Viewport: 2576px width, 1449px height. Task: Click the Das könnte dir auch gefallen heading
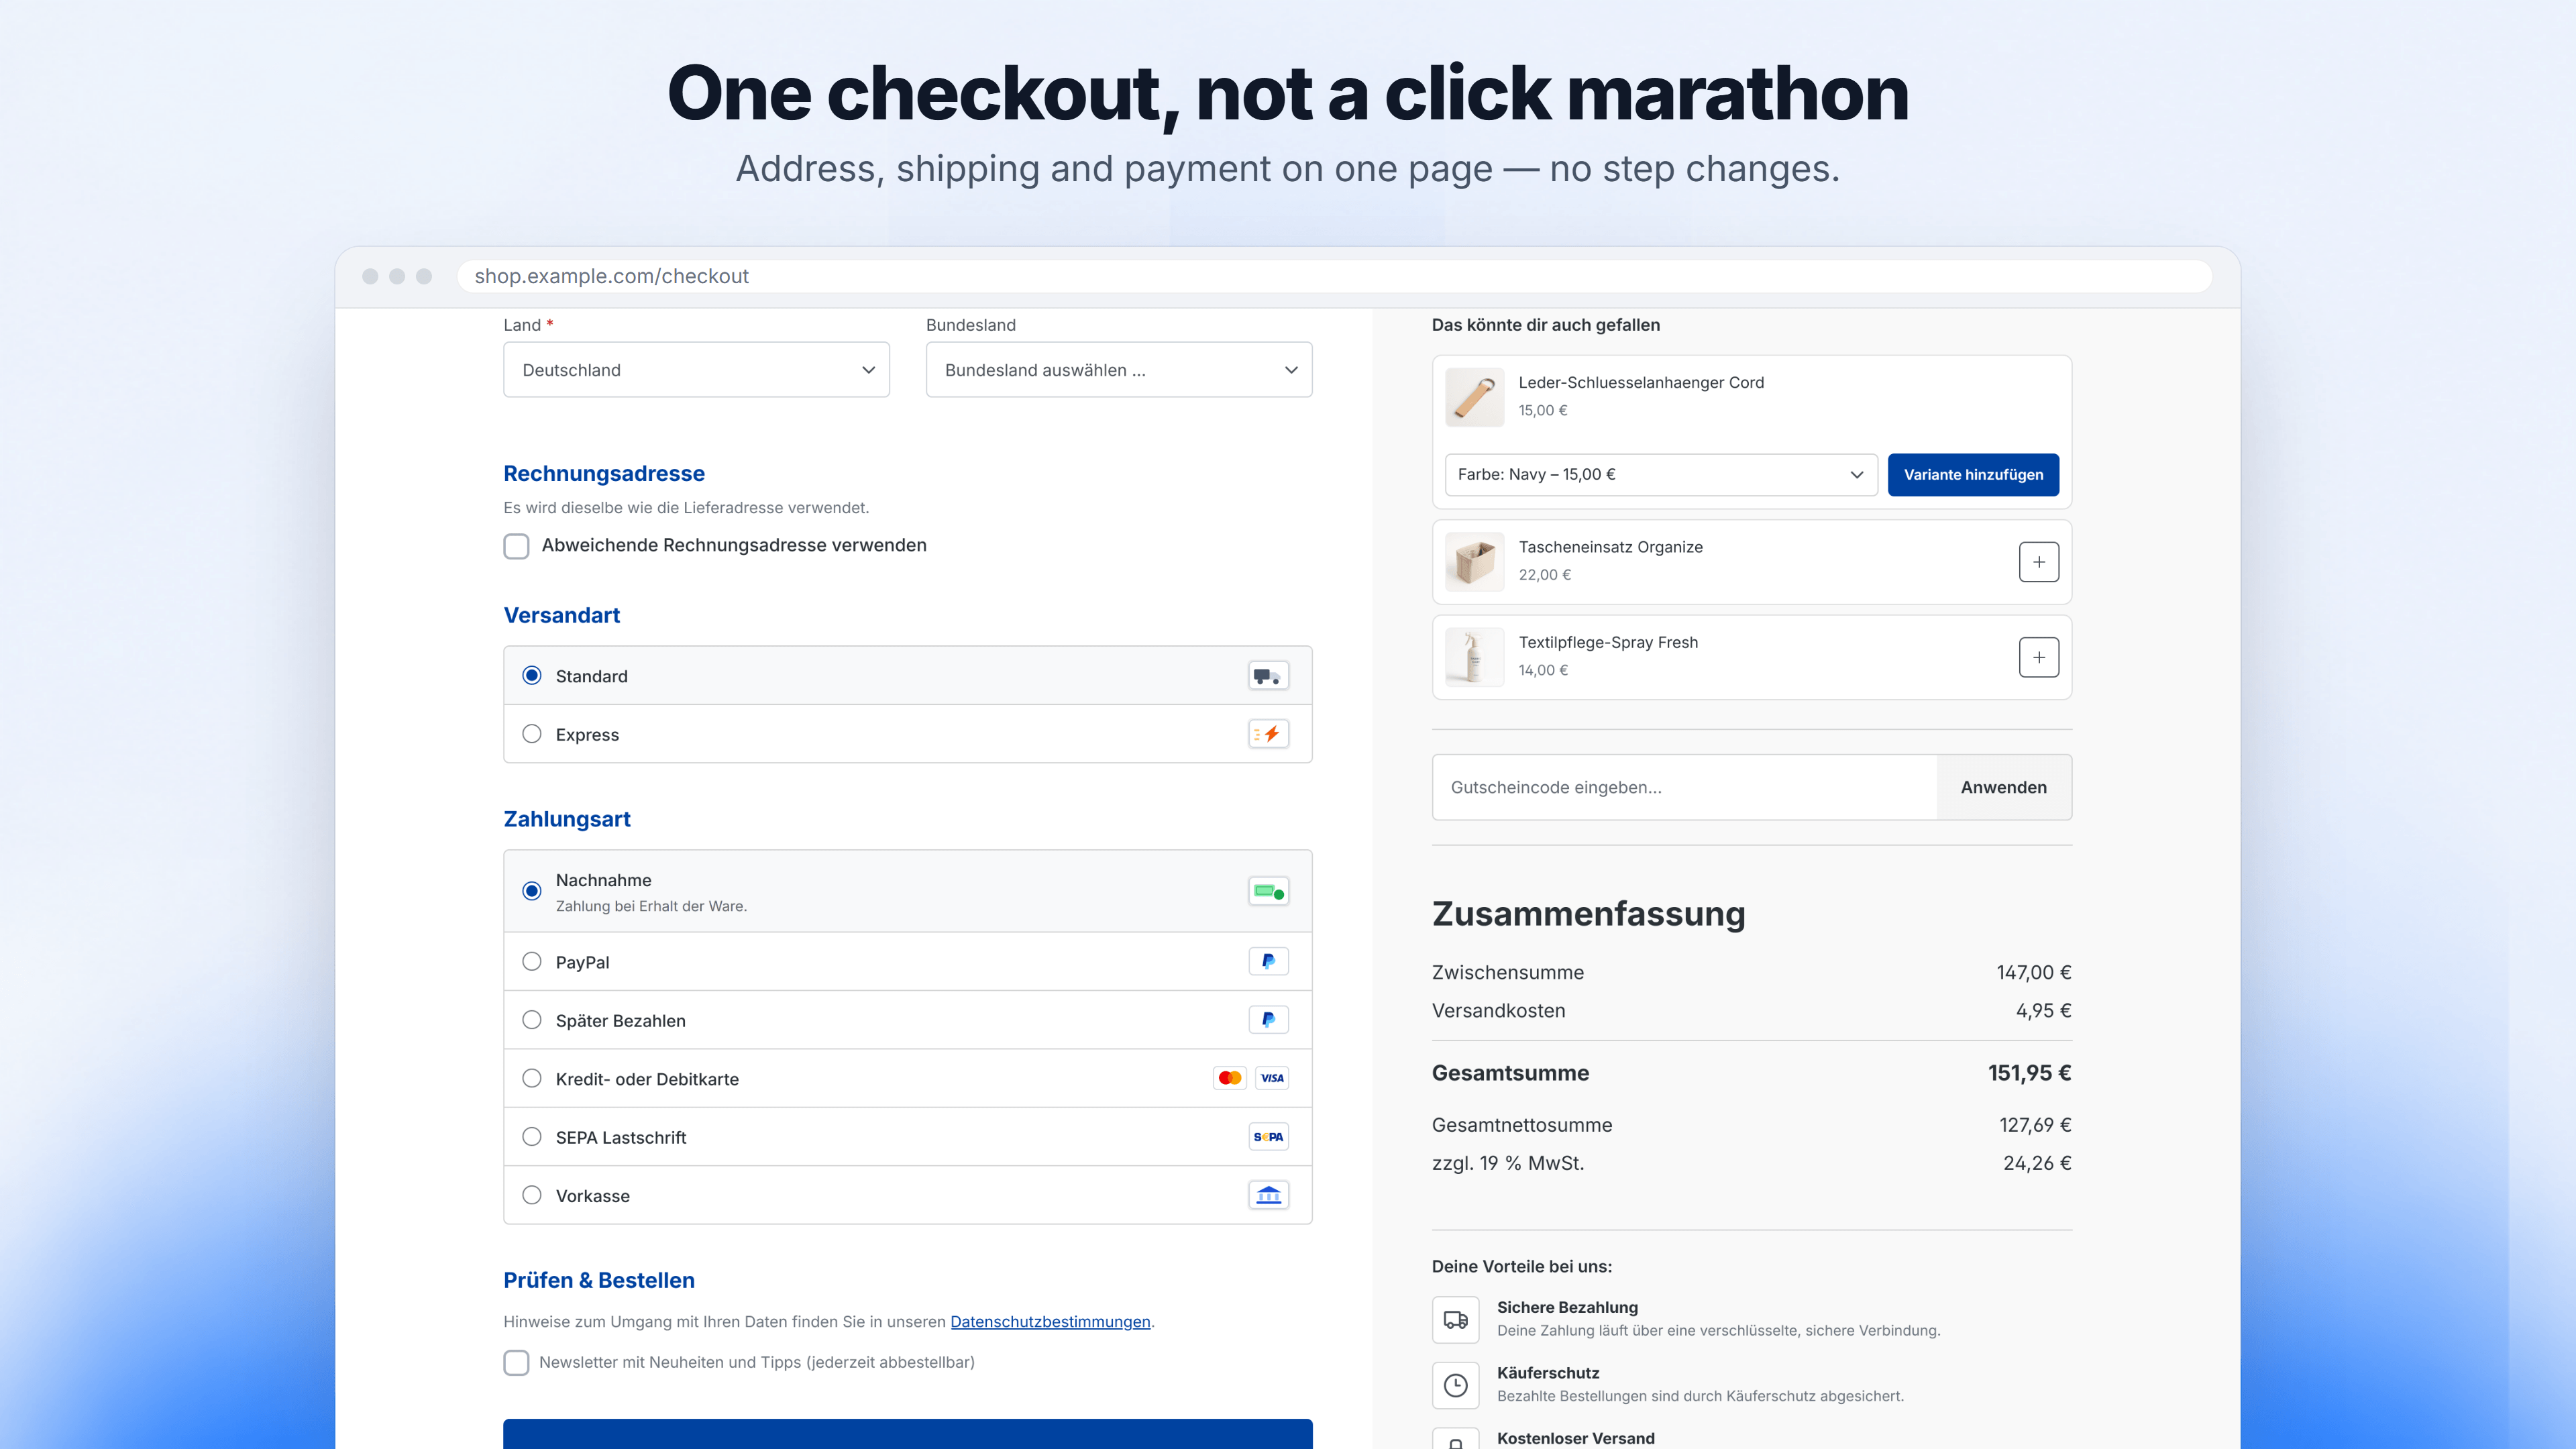1545,325
